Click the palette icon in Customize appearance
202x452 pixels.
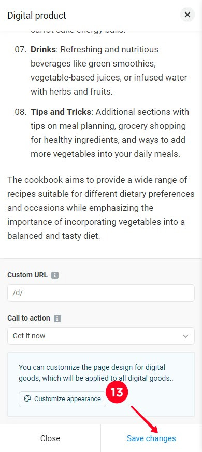coord(27,399)
